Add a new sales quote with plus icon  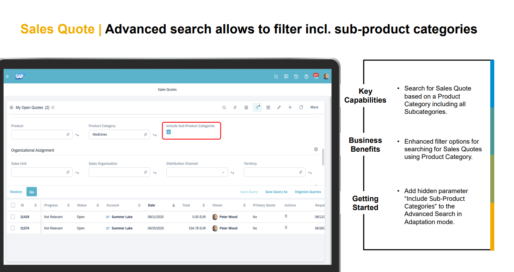coord(290,107)
